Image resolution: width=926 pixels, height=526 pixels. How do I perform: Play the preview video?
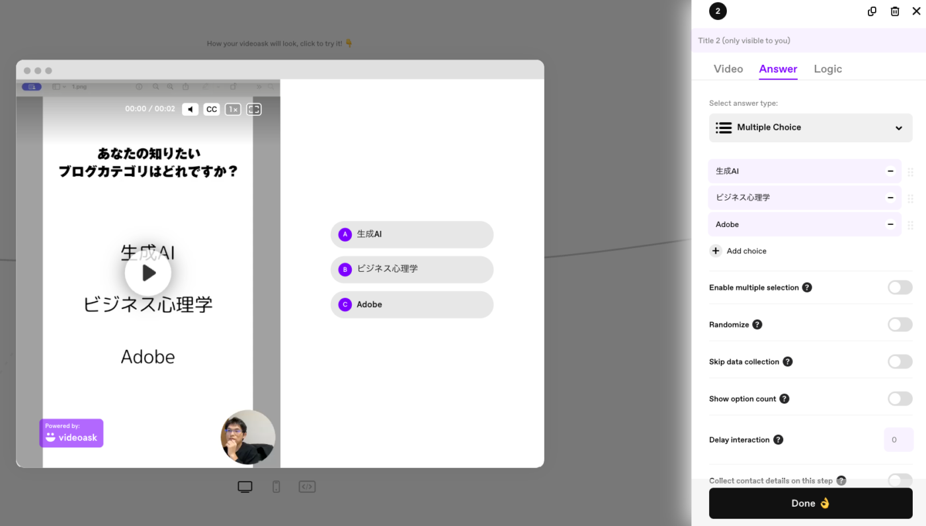(x=148, y=272)
